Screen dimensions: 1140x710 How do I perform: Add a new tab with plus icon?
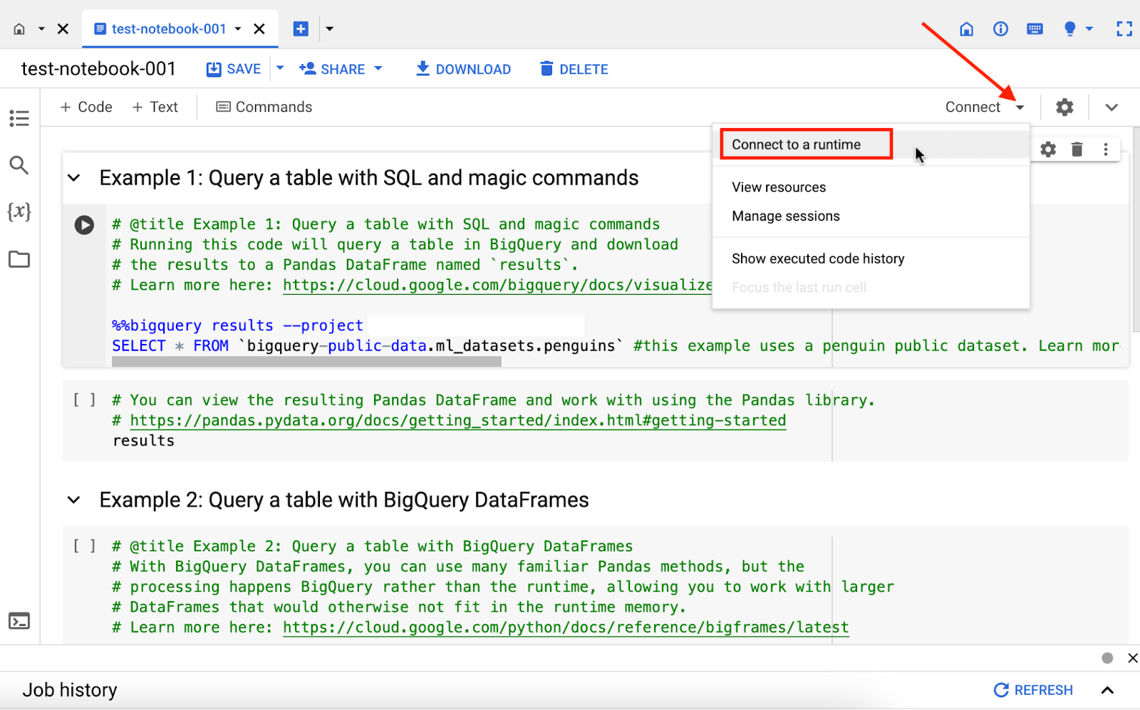pyautogui.click(x=301, y=29)
